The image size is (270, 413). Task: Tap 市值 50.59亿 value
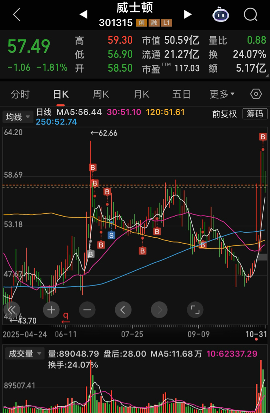[x=182, y=40]
